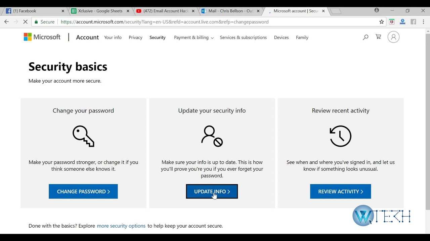Click the red shield extension icon
The width and height of the screenshot is (430, 241).
(392, 22)
